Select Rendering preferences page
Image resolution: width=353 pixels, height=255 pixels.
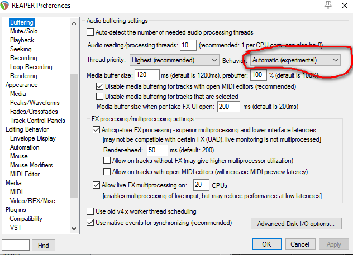[23, 76]
